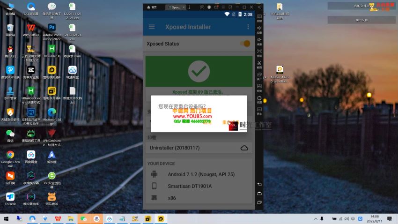Viewport: 398px width, 224px height.
Task: Click Android 7.1.2 (Nougat, API 25) row
Action: 199,174
